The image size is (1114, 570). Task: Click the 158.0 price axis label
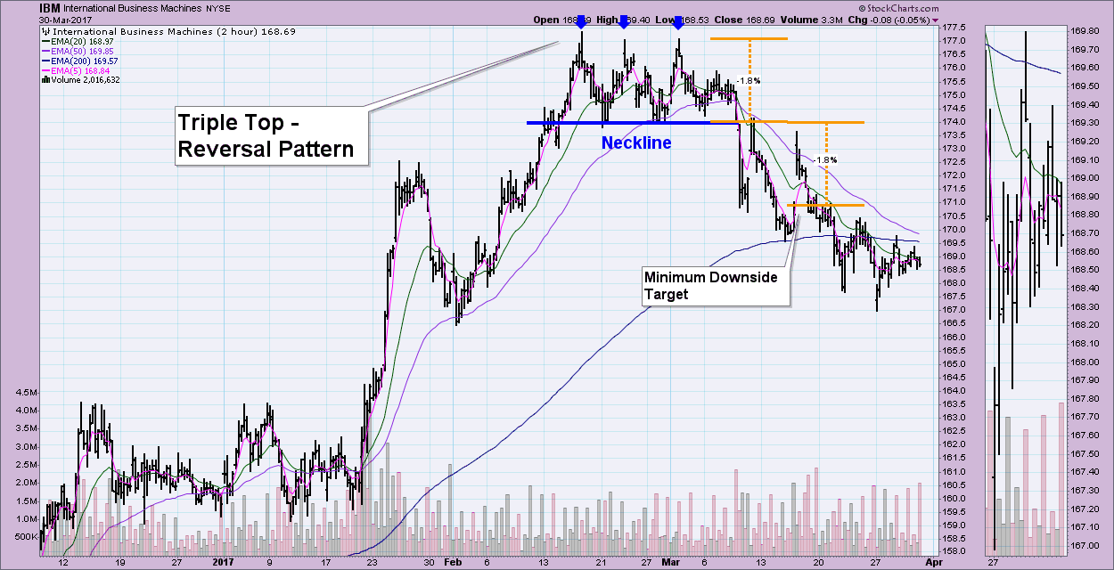pos(955,552)
